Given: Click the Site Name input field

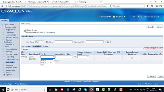Looking at the screenshot, I should tap(64, 42).
